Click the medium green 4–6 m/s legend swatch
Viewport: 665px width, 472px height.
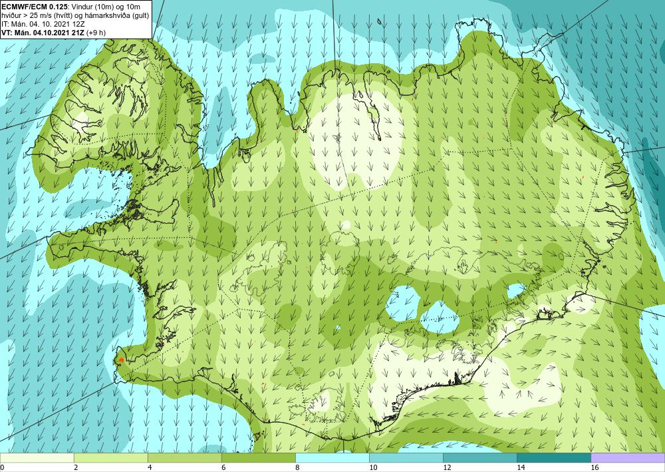coord(184,458)
